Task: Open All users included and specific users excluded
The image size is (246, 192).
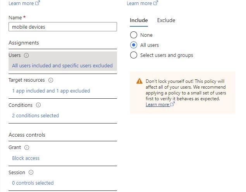Action: tap(62, 65)
